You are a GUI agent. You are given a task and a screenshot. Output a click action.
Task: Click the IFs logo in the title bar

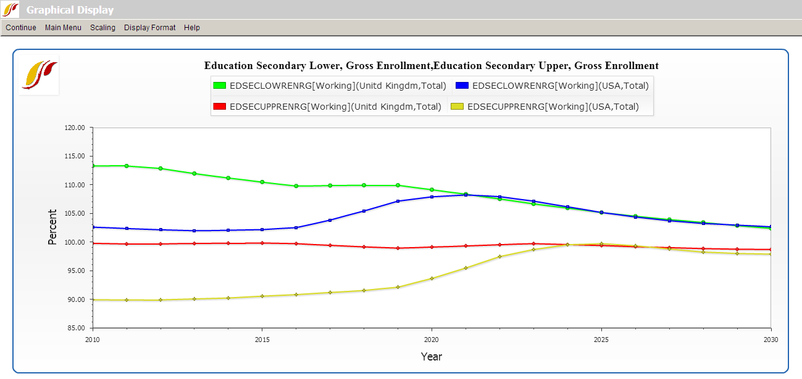pyautogui.click(x=10, y=9)
